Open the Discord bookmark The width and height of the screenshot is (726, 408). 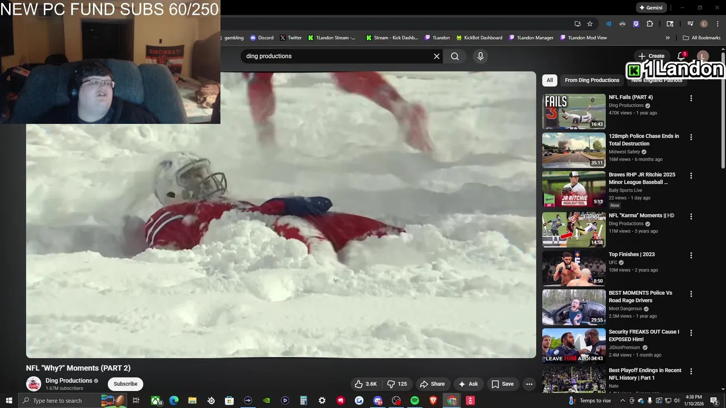tap(261, 38)
